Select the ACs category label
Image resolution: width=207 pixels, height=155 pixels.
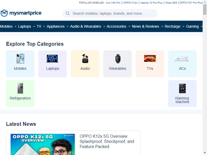click(182, 68)
